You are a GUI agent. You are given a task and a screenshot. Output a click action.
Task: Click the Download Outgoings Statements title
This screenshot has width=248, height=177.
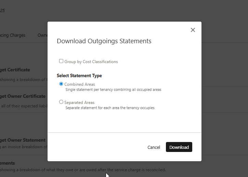coord(104,41)
